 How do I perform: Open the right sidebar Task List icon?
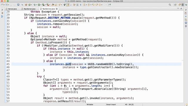click(186, 13)
